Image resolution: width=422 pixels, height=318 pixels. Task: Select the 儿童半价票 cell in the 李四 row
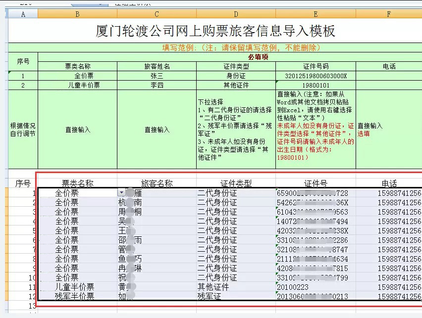[x=77, y=85]
